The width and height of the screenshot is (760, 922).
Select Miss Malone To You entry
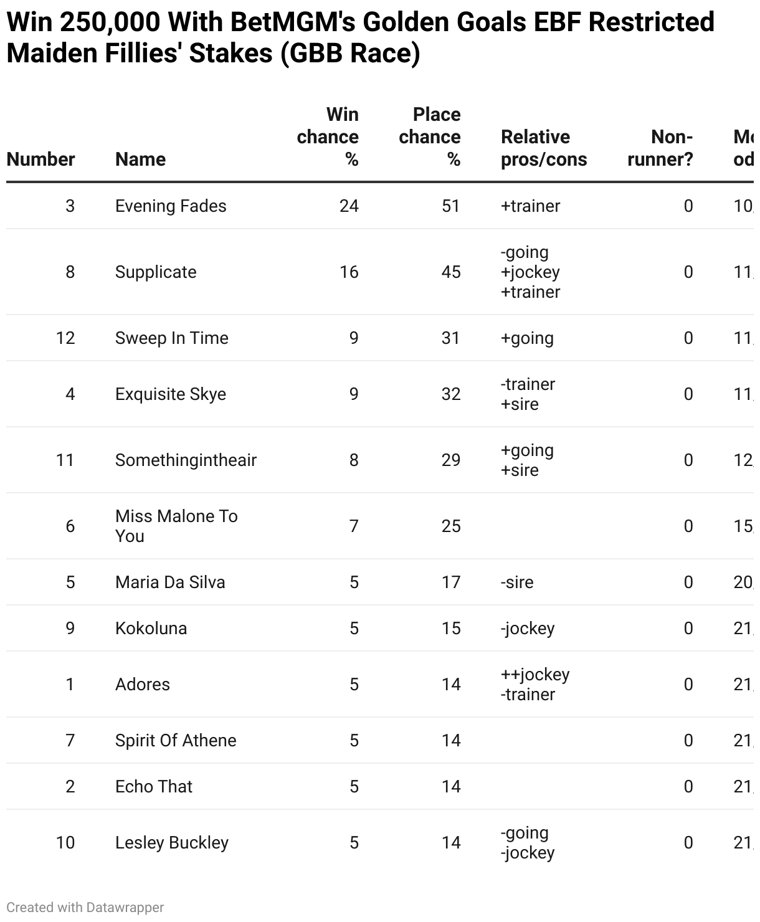[176, 526]
